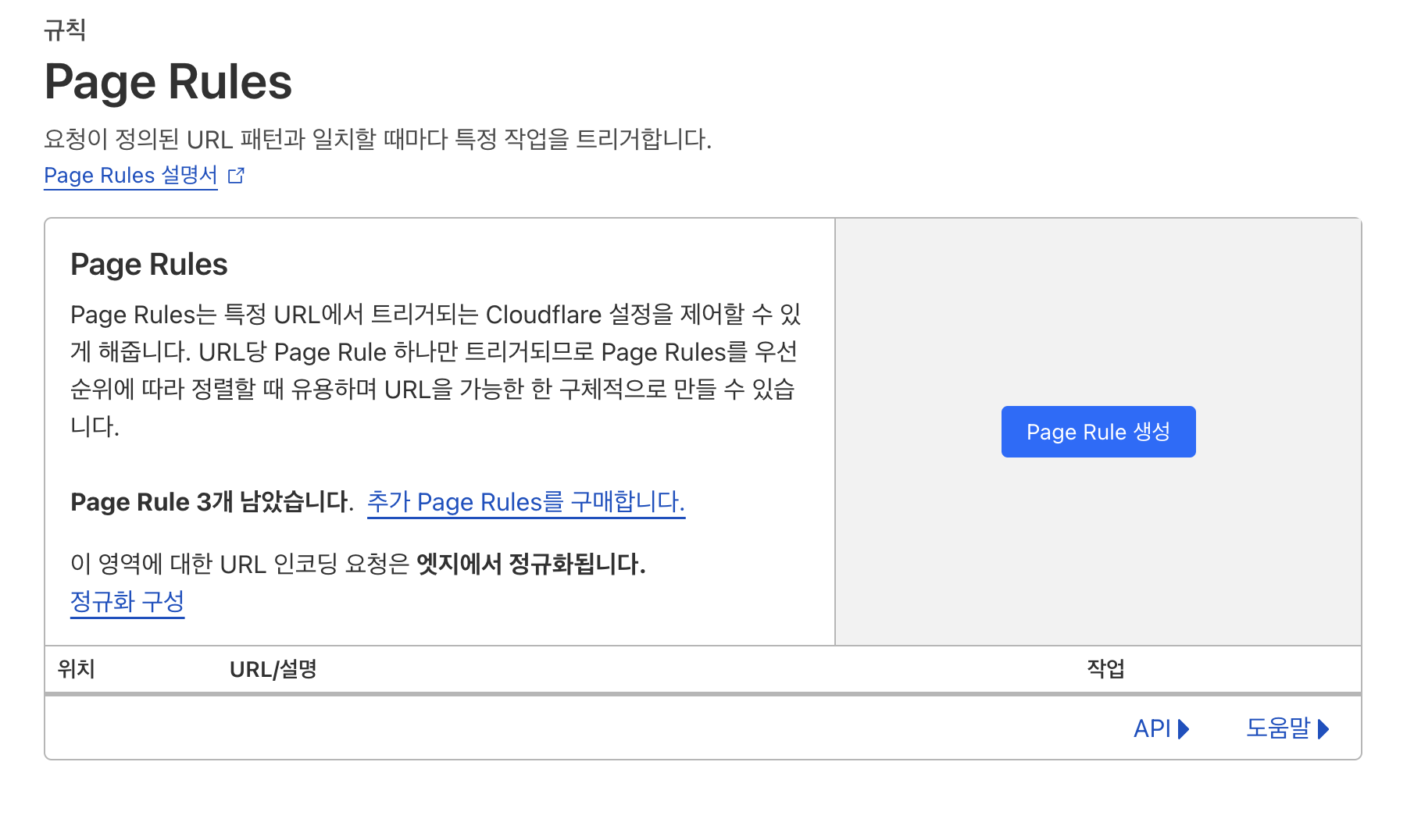
Task: Click the Page Rules page title
Action: coord(168,81)
